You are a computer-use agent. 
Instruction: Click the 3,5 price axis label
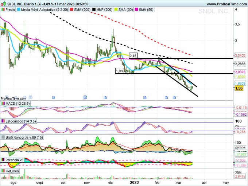(x=237, y=24)
